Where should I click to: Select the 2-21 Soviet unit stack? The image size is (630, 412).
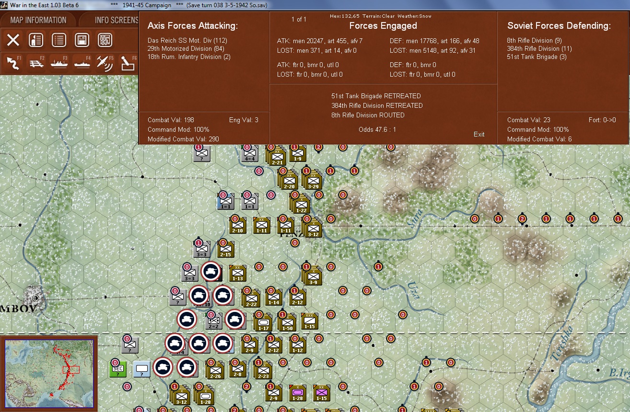(x=276, y=156)
